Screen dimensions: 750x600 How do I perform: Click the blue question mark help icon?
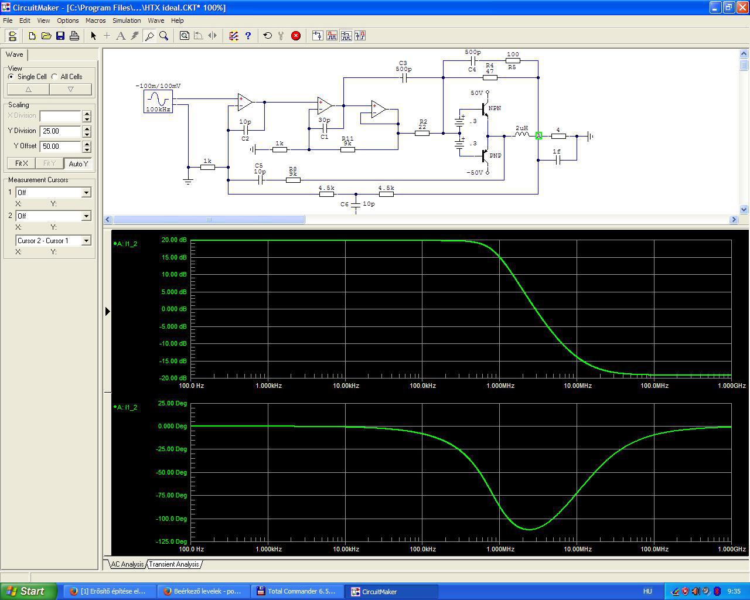(248, 36)
